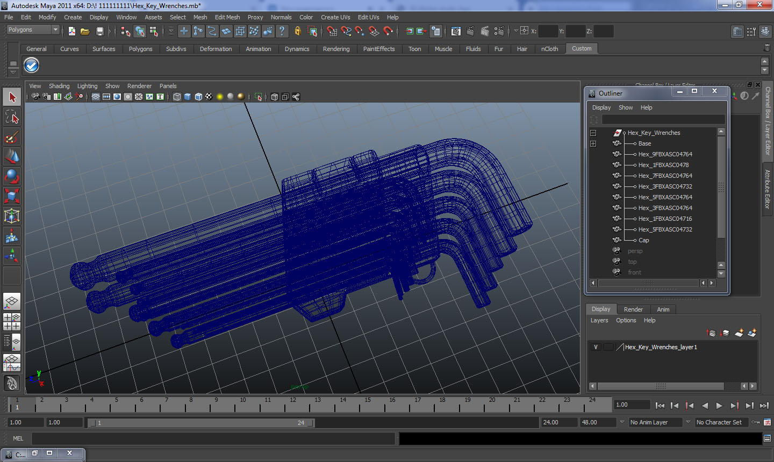Switch to single perspective view layout
The height and width of the screenshot is (462, 774).
tap(12, 301)
